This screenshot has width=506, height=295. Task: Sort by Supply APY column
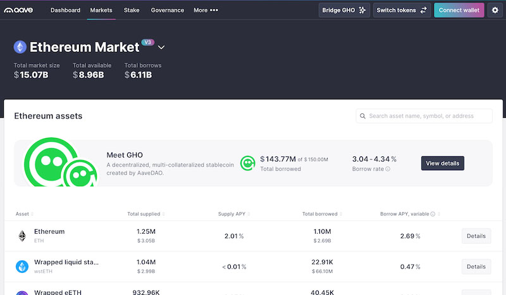point(234,214)
